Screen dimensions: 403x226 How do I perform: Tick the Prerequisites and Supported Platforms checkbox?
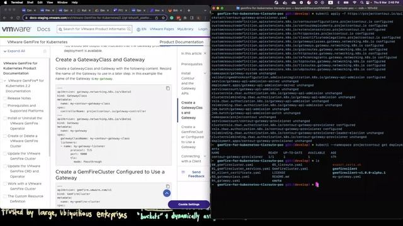click(5, 105)
